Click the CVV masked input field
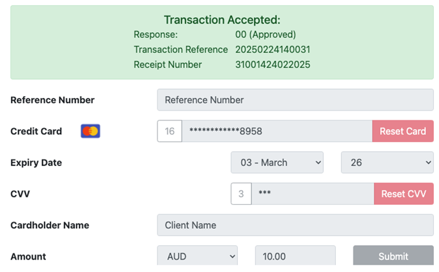 pos(312,194)
